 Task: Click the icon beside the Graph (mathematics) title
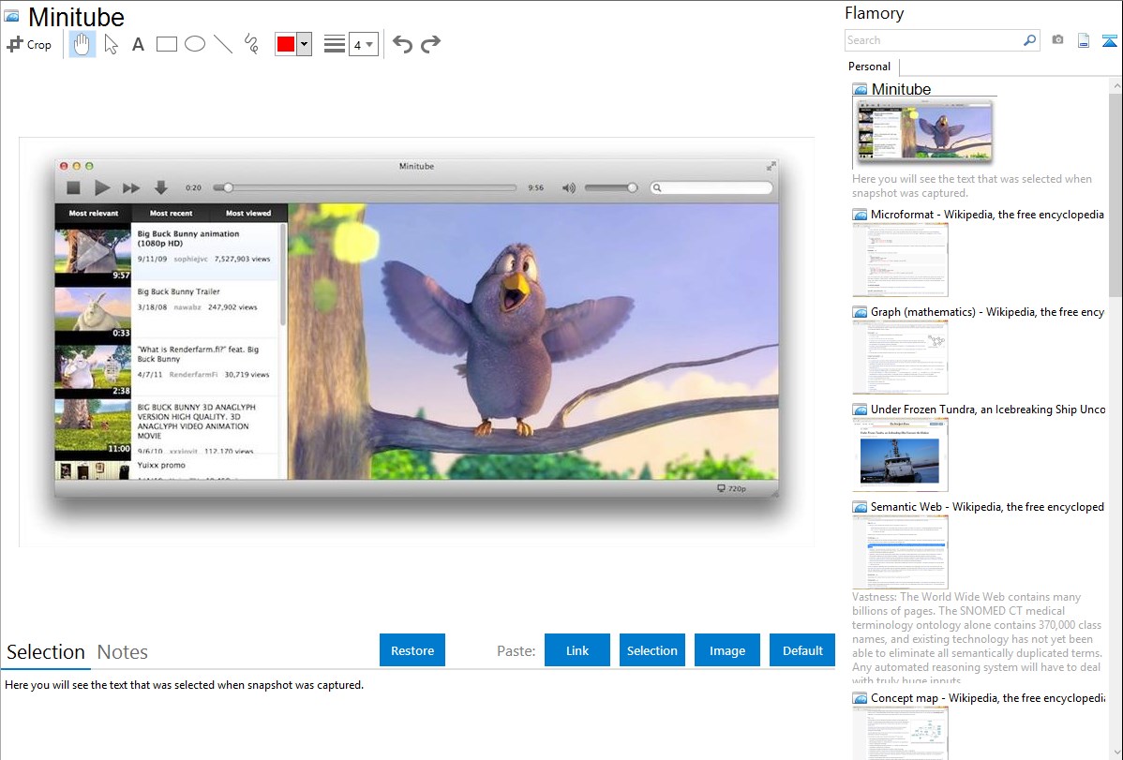861,312
